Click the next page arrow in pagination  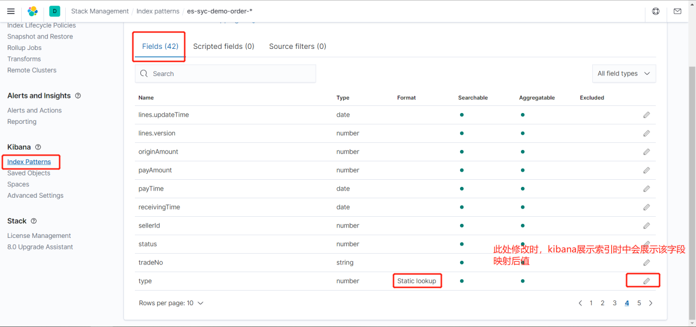pyautogui.click(x=651, y=303)
